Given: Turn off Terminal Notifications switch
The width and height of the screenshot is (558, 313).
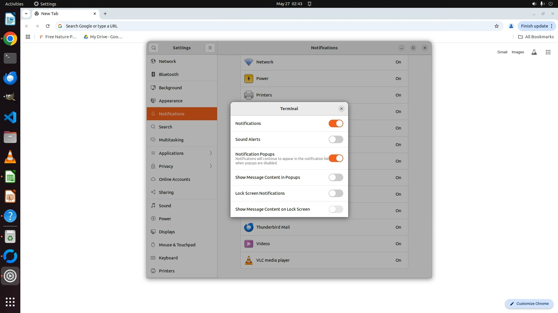Looking at the screenshot, I should (x=336, y=123).
